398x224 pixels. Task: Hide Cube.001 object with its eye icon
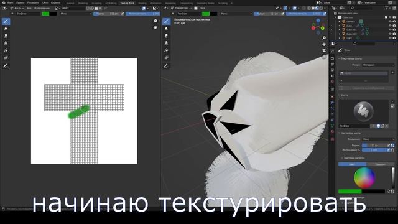390,30
